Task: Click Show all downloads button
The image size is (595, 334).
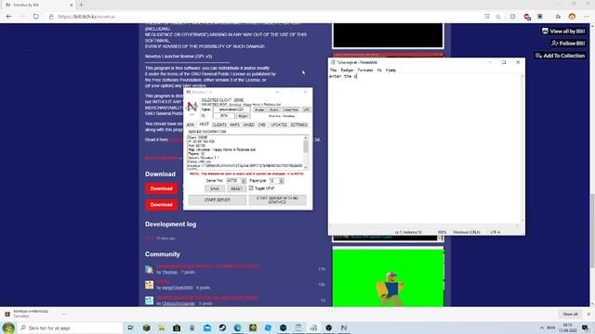Action: (570, 315)
